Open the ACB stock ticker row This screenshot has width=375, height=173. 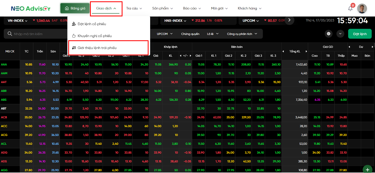tap(4, 117)
